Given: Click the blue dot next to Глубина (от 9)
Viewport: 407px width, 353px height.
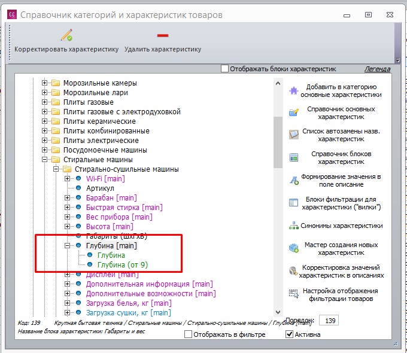Looking at the screenshot, I should pyautogui.click(x=90, y=264).
